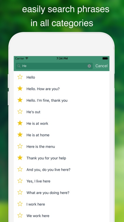
Task: Remove star from He is at work
Action: click(20, 123)
